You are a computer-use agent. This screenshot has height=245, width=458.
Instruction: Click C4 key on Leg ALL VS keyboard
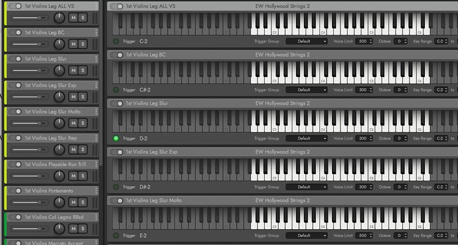323,31
